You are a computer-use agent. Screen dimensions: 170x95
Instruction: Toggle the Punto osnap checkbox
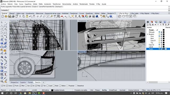tap(14, 86)
